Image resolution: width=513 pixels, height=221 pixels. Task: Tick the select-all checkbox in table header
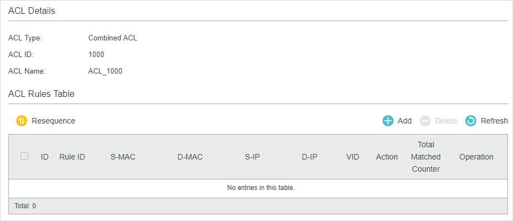[24, 156]
